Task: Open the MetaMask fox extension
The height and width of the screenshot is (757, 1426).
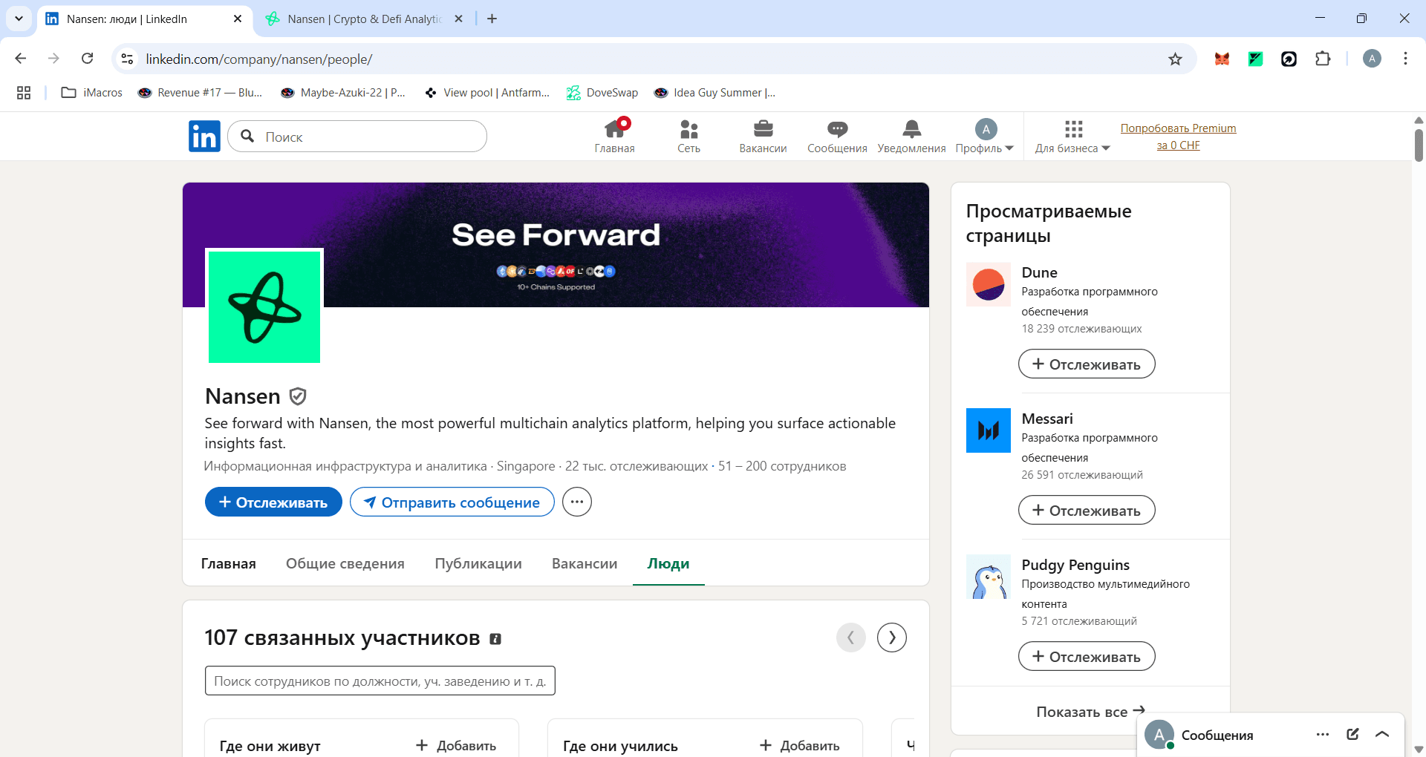Action: pyautogui.click(x=1222, y=59)
